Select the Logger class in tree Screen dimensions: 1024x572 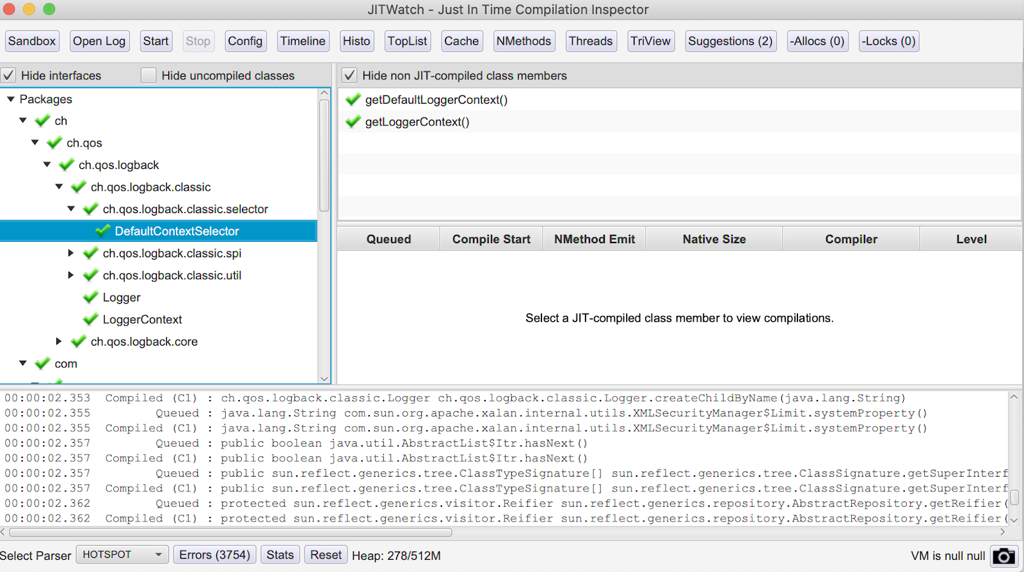(122, 298)
